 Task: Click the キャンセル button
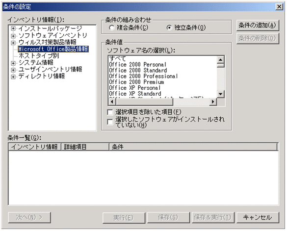pyautogui.click(x=258, y=218)
